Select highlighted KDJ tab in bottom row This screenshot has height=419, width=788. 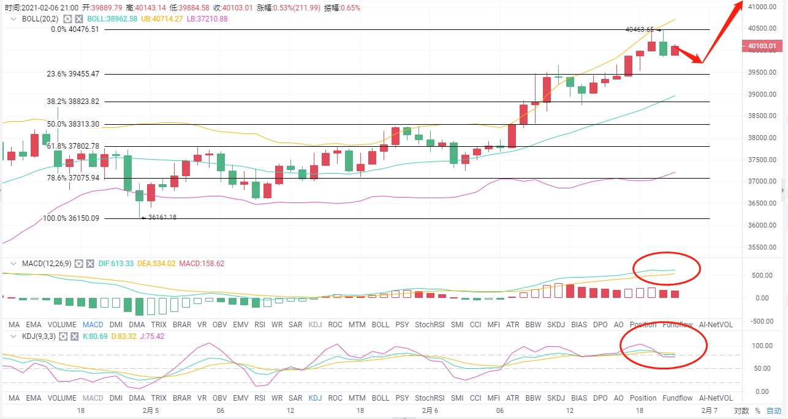pyautogui.click(x=316, y=398)
